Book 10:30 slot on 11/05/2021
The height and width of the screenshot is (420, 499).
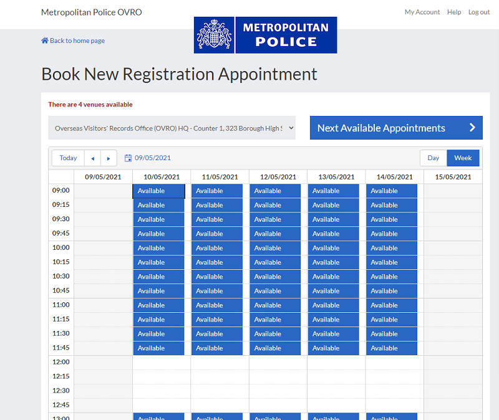tap(217, 277)
